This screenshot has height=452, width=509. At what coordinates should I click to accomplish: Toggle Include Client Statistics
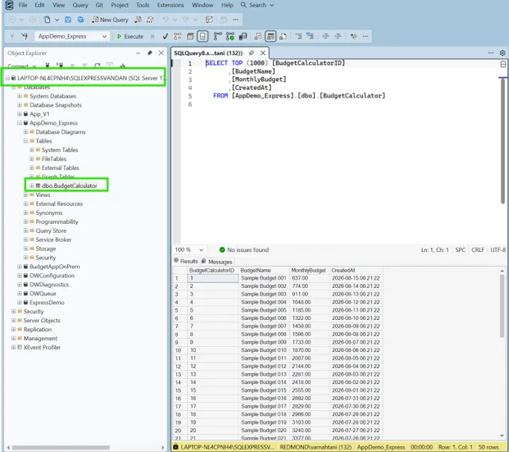point(243,36)
